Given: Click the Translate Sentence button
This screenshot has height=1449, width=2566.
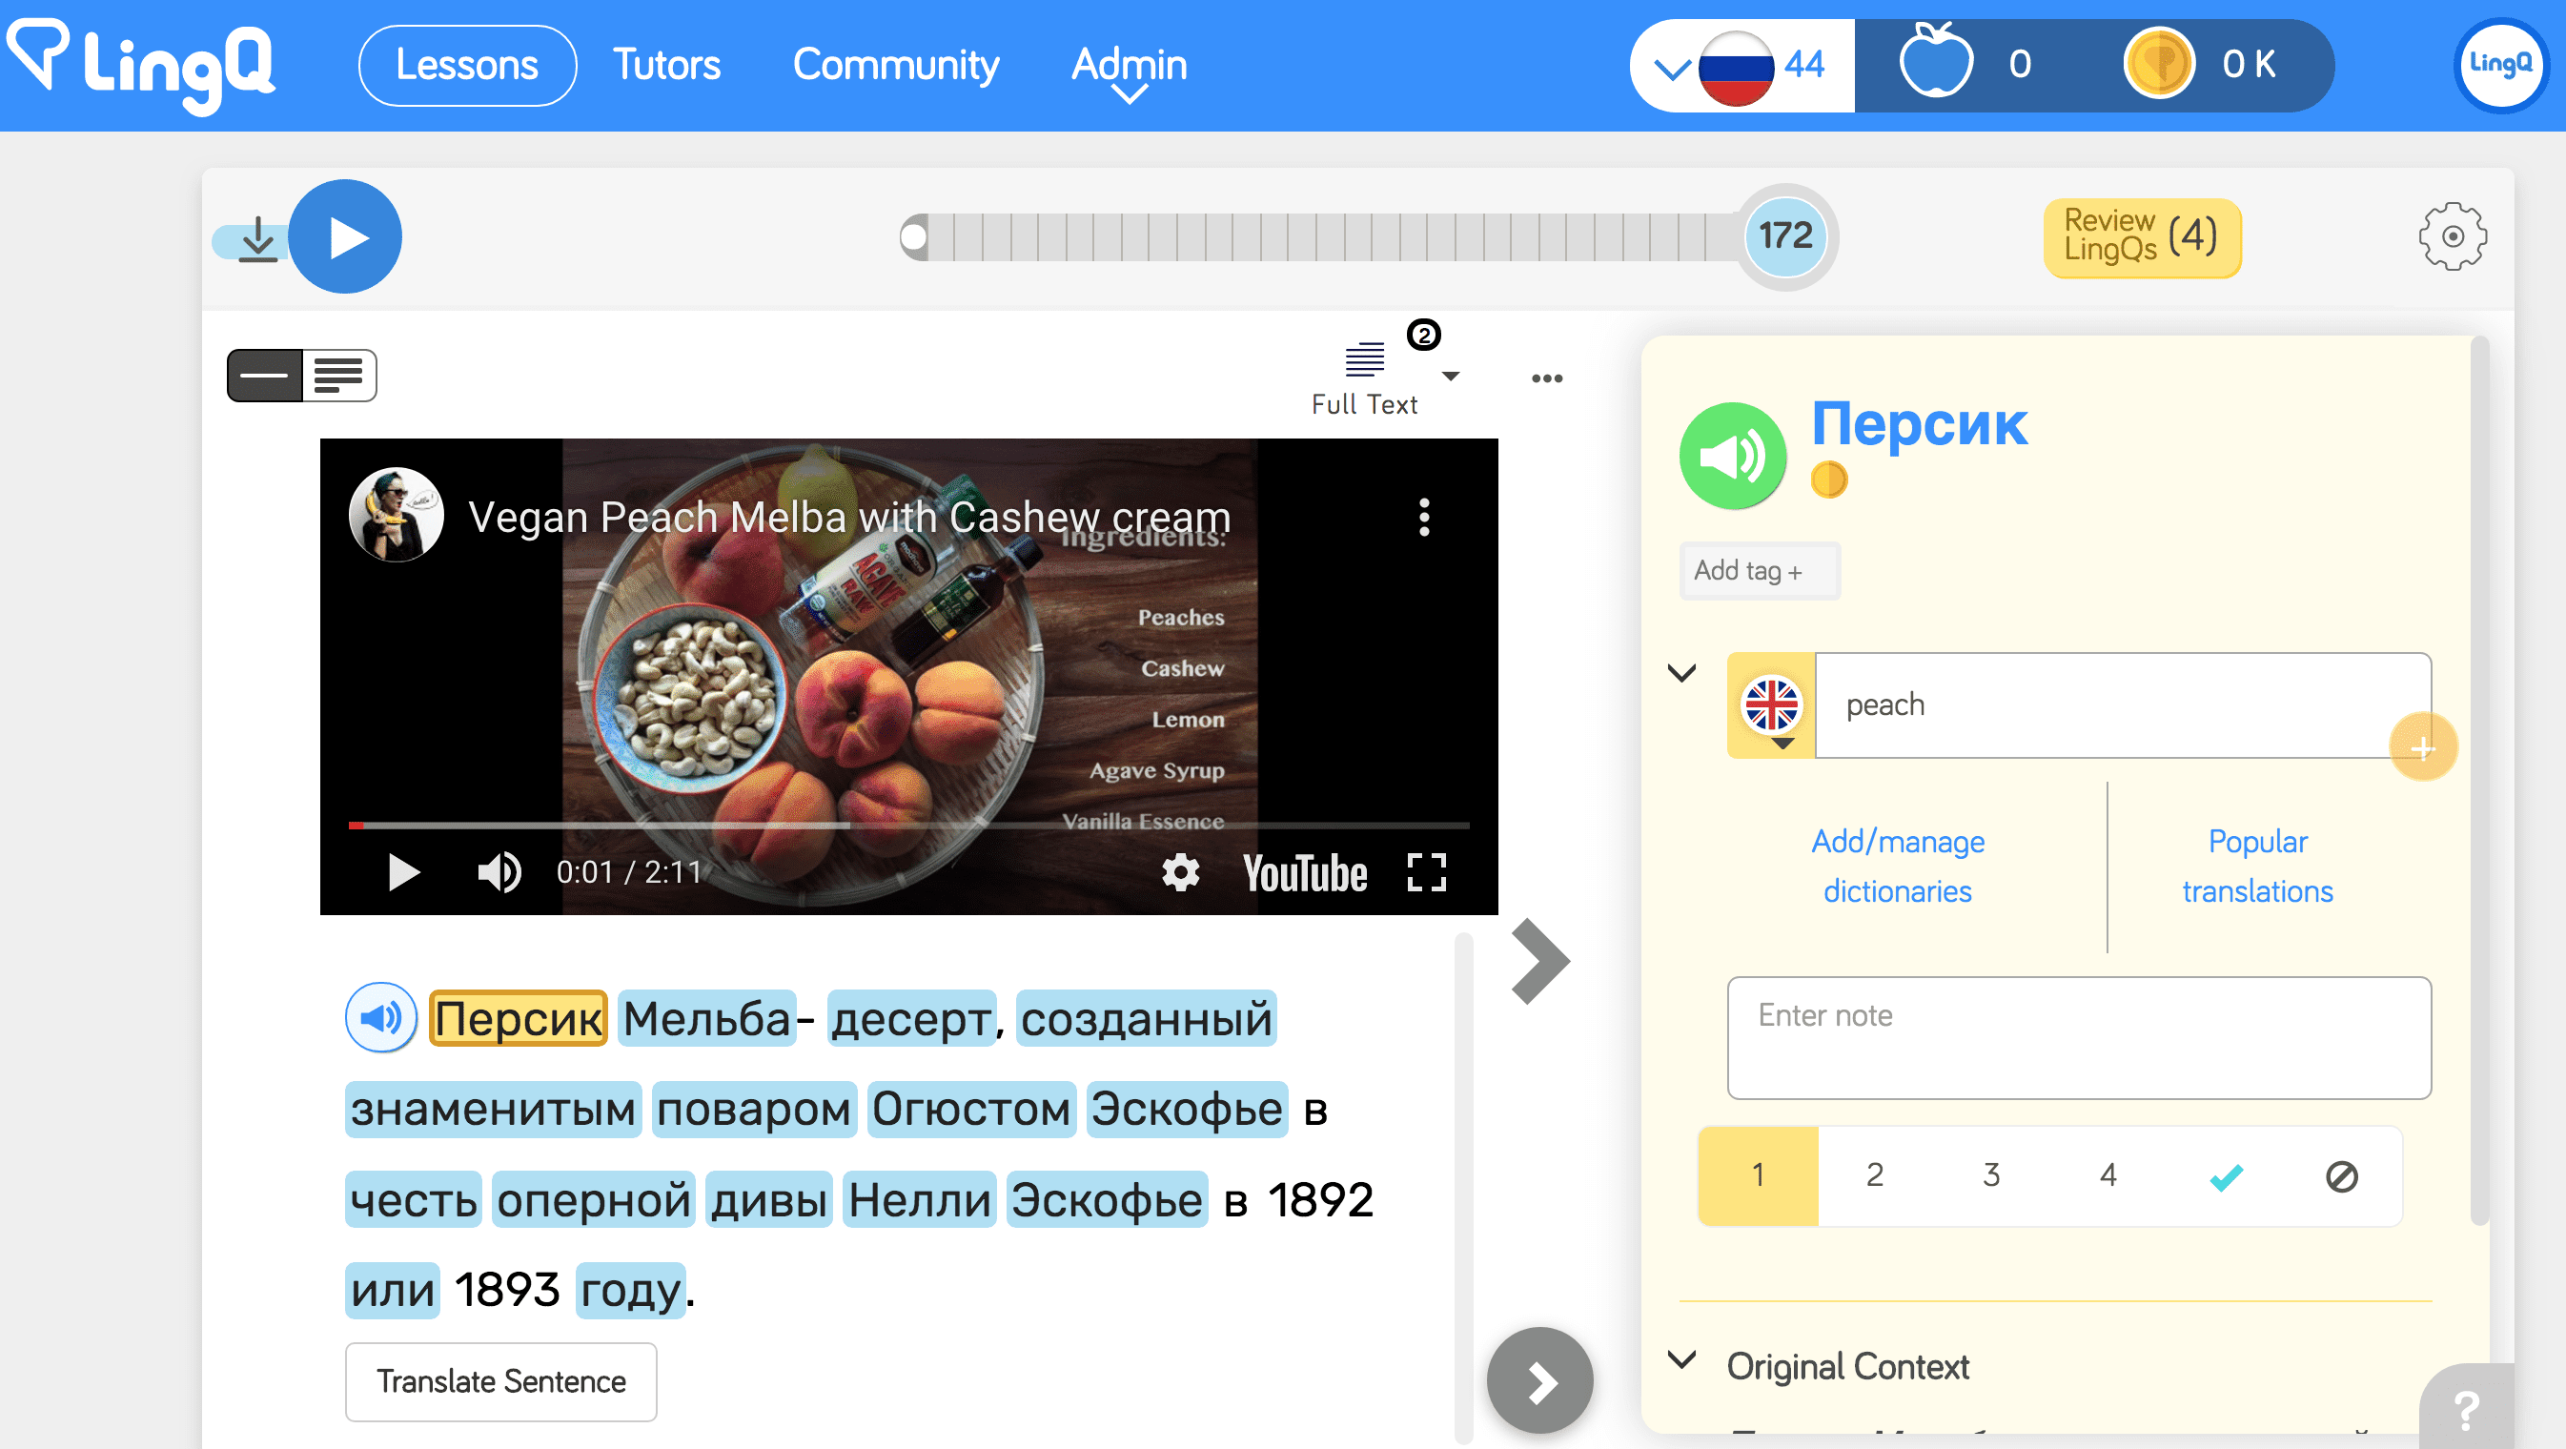Looking at the screenshot, I should pyautogui.click(x=500, y=1381).
